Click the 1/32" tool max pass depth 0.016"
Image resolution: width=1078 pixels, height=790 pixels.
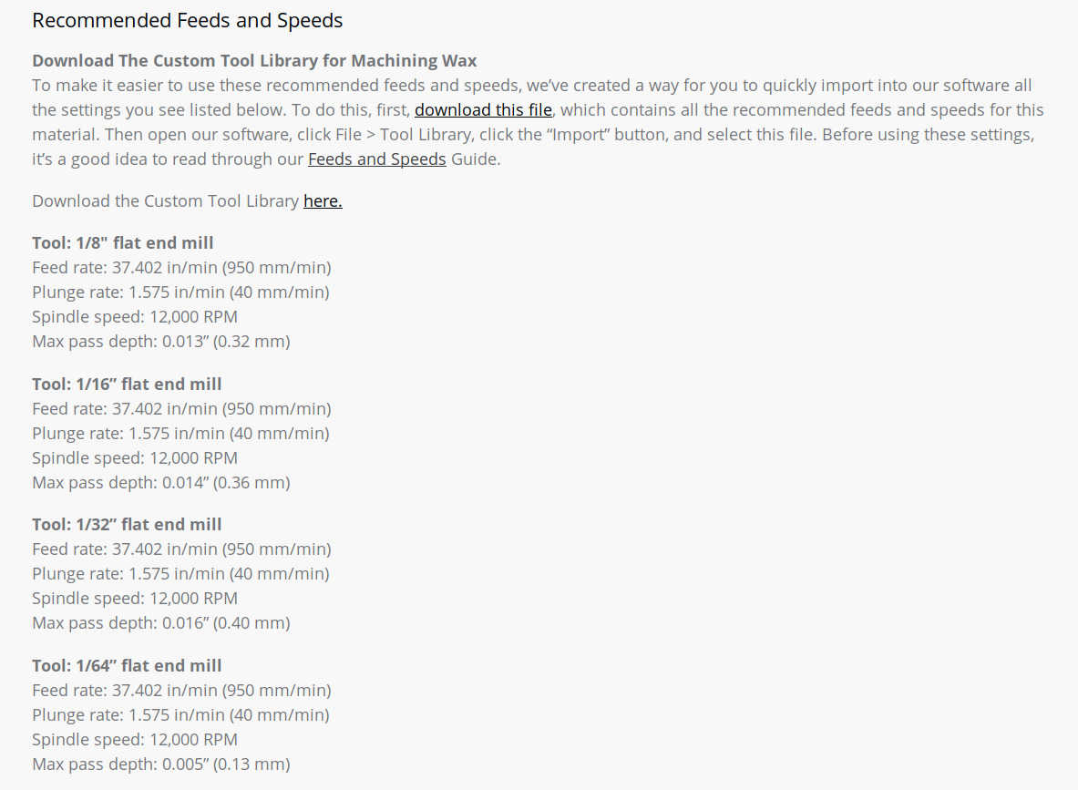(x=161, y=623)
